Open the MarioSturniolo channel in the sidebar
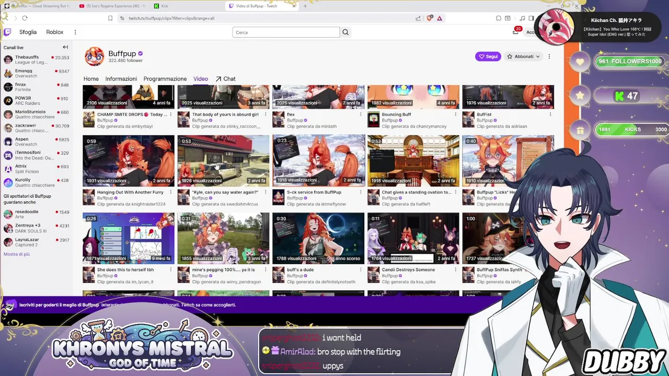The height and width of the screenshot is (376, 669). 36,114
